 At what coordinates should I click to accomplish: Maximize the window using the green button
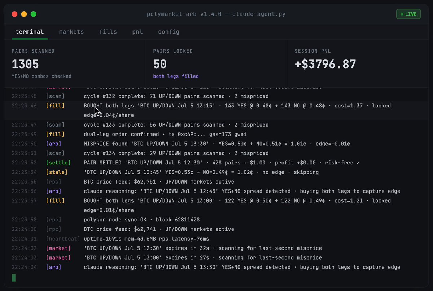pos(34,14)
